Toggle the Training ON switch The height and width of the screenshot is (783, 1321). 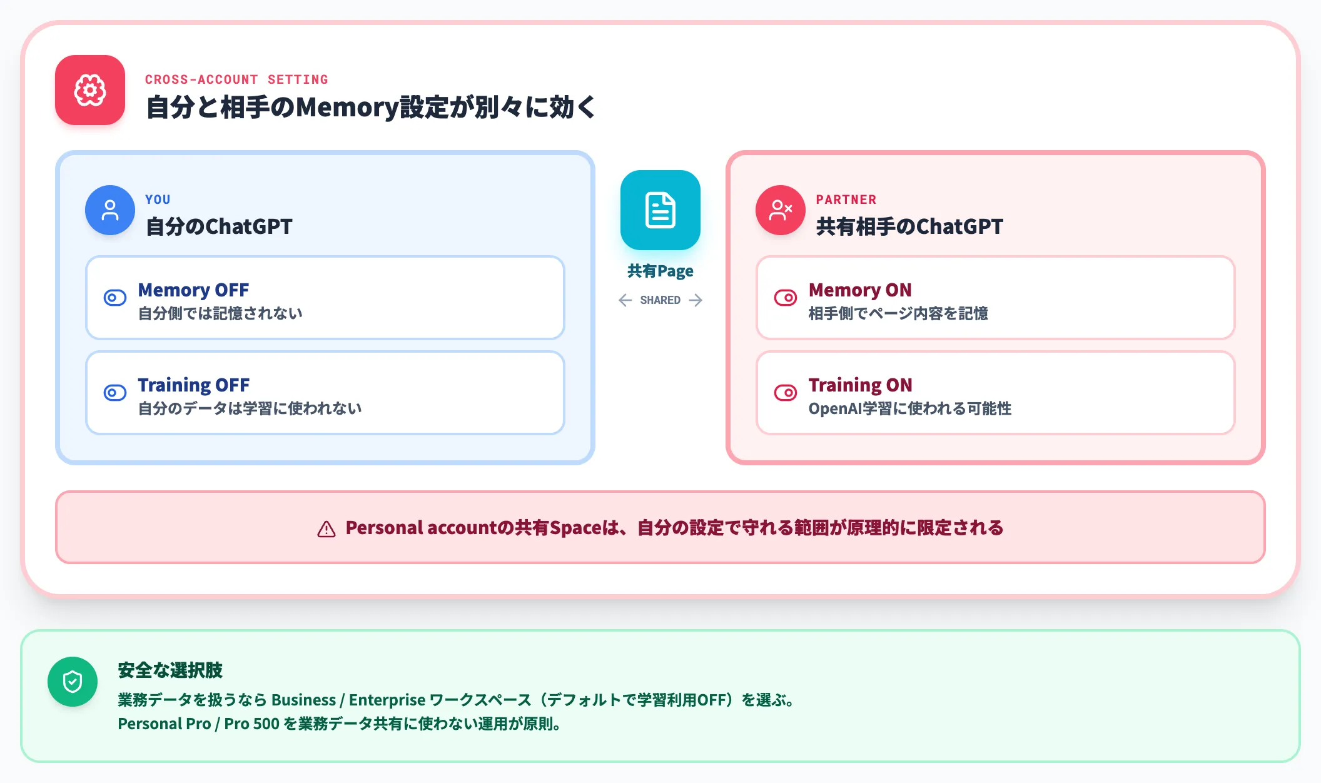(x=786, y=393)
